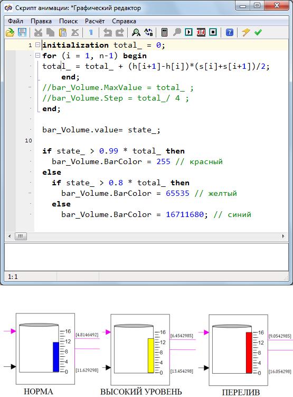Click the comment 'желтый' in code
293x397 pixels.
click(223, 193)
